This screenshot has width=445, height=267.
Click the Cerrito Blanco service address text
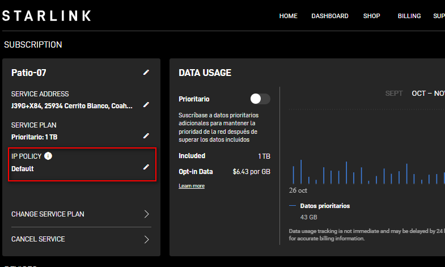tap(72, 105)
